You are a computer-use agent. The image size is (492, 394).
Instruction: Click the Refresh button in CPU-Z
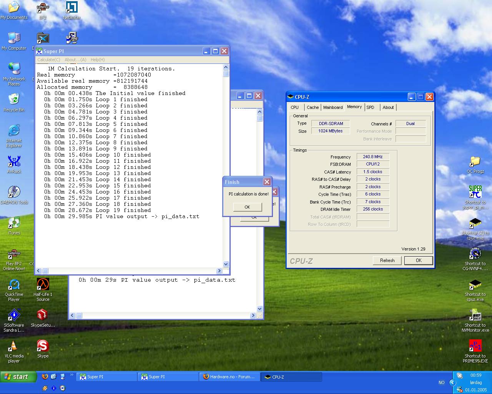(387, 260)
